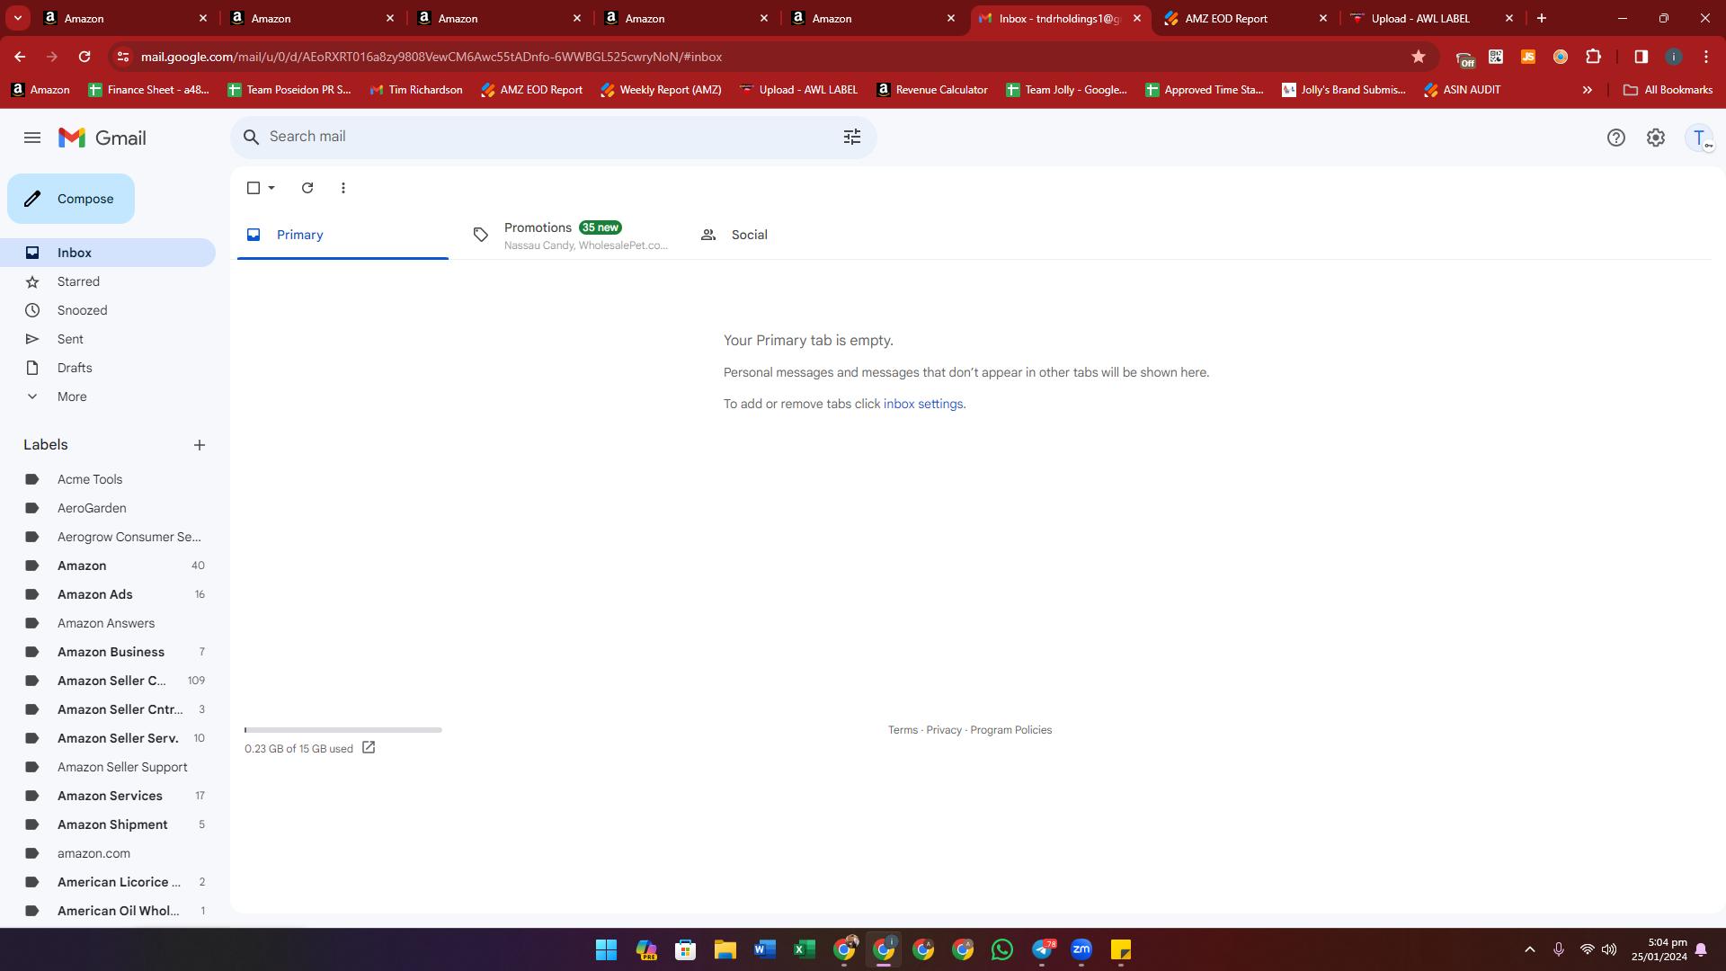Open Gmail support help icon
This screenshot has height=971, width=1726.
(x=1615, y=138)
